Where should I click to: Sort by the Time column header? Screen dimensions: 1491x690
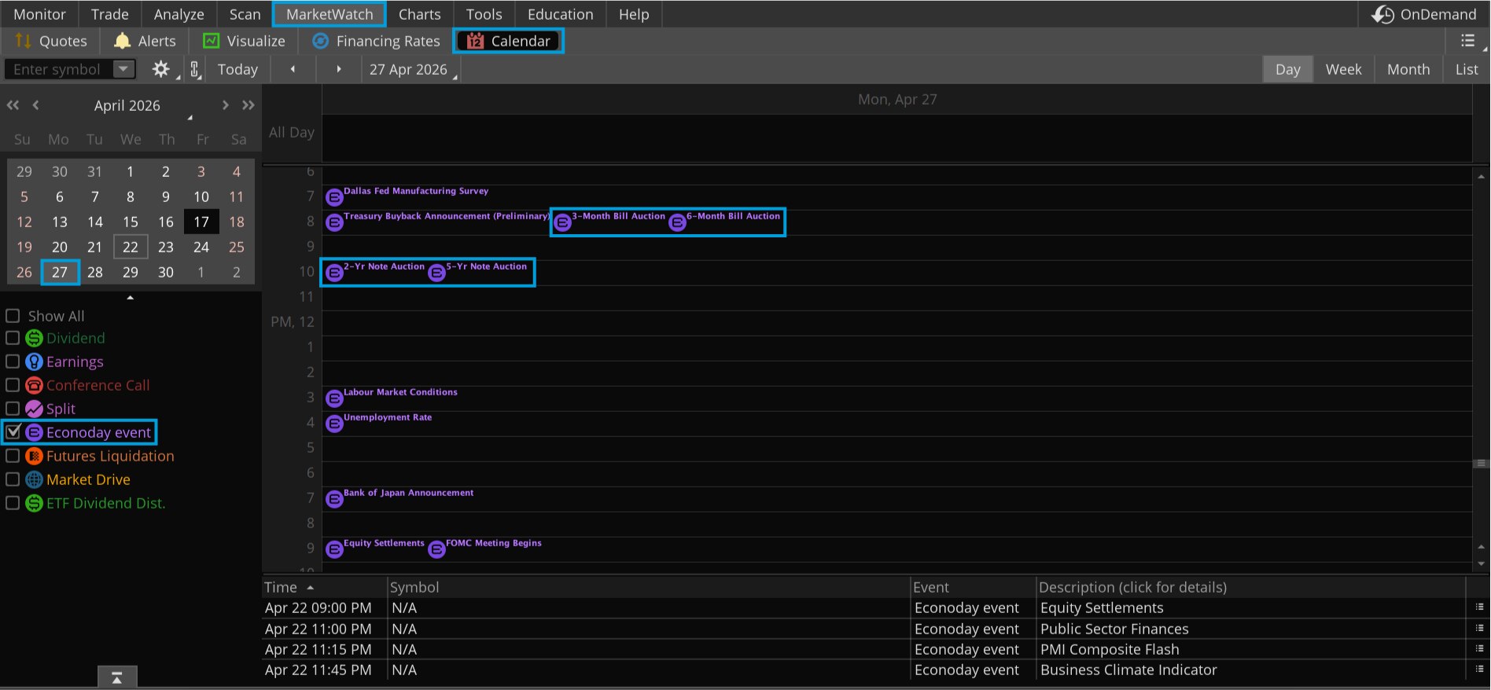pyautogui.click(x=324, y=587)
